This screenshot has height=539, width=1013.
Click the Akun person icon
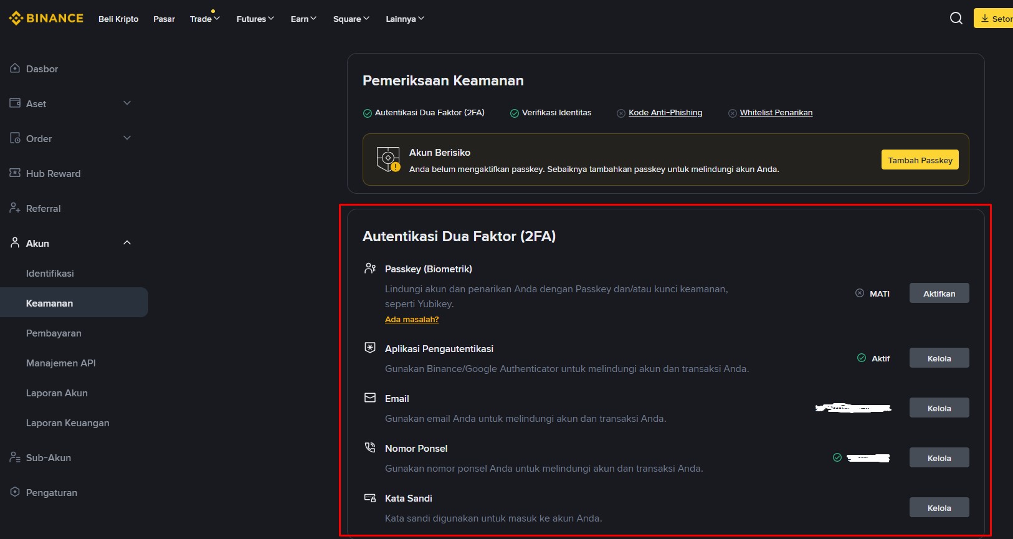coord(15,242)
